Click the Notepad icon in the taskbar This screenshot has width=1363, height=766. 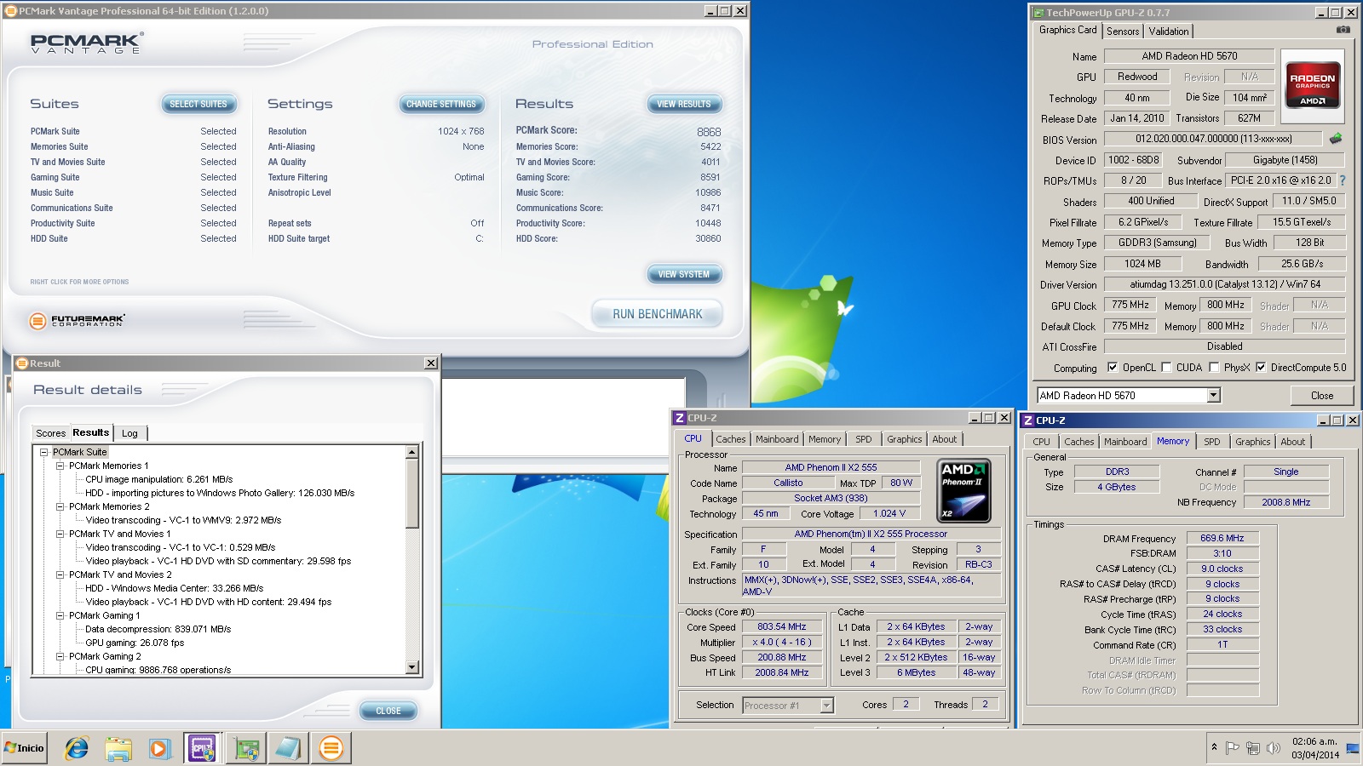click(288, 748)
